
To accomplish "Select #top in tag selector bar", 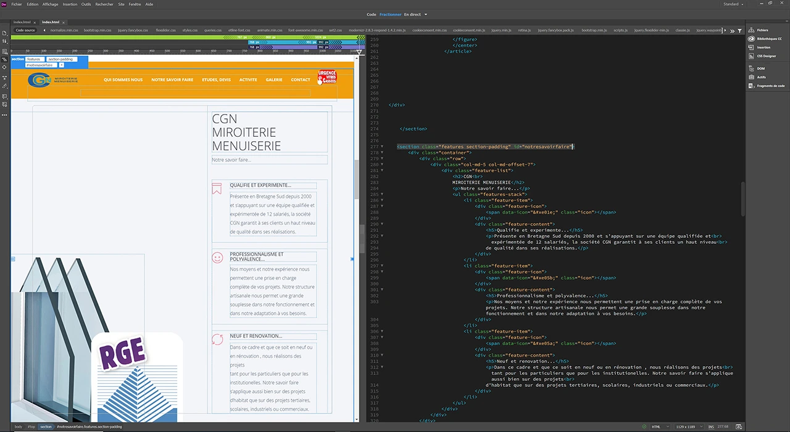I will pos(31,426).
